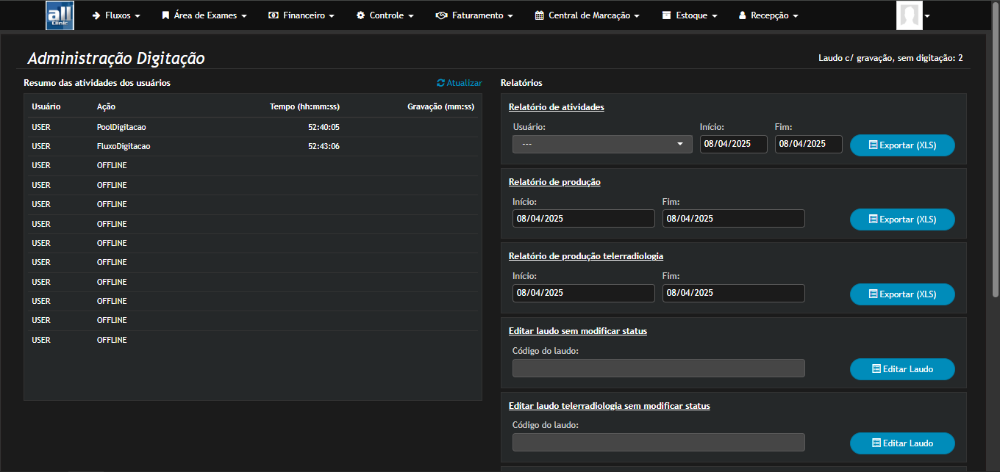Viewport: 1000px width, 472px height.
Task: Open the Editar laudo sem modificar status link
Action: click(x=578, y=330)
